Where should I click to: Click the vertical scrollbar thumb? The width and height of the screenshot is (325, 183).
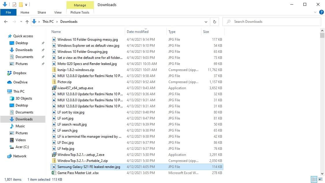point(322,36)
